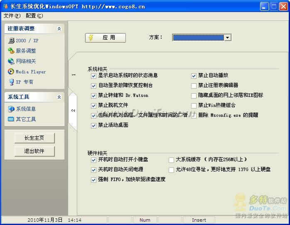The image size is (290, 225).
Task: Minimize the WindowsOPT window
Action: coord(264,7)
